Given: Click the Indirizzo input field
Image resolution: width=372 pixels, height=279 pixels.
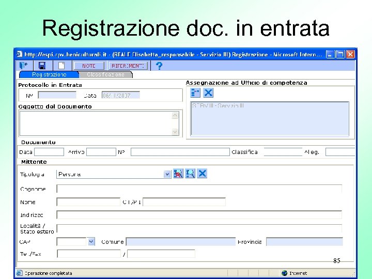Looking at the screenshot, I should point(199,215).
